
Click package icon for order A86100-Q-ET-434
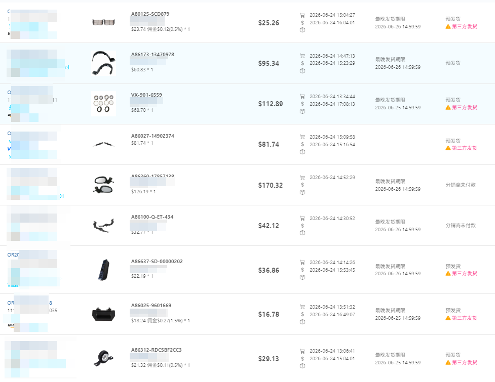click(302, 233)
